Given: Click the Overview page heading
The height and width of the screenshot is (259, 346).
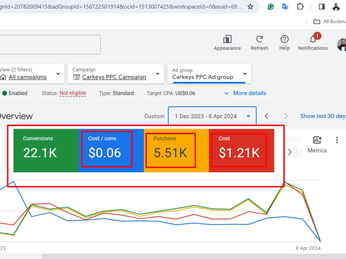Looking at the screenshot, I should (x=16, y=116).
